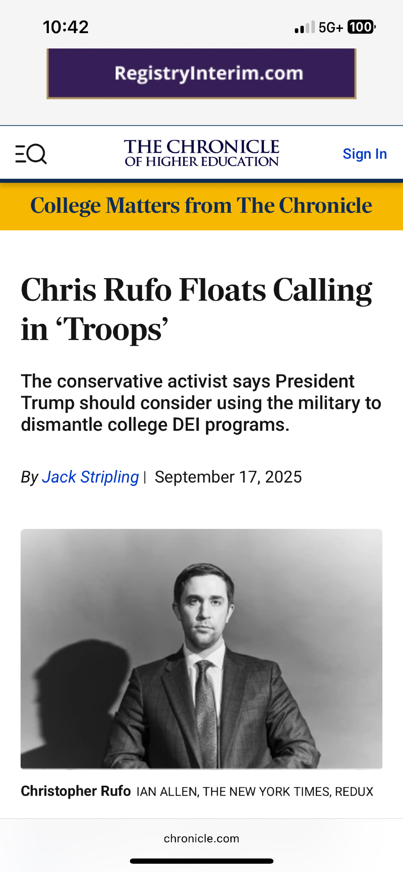Open the black-and-white Christopher Rufo photo

coord(201,648)
